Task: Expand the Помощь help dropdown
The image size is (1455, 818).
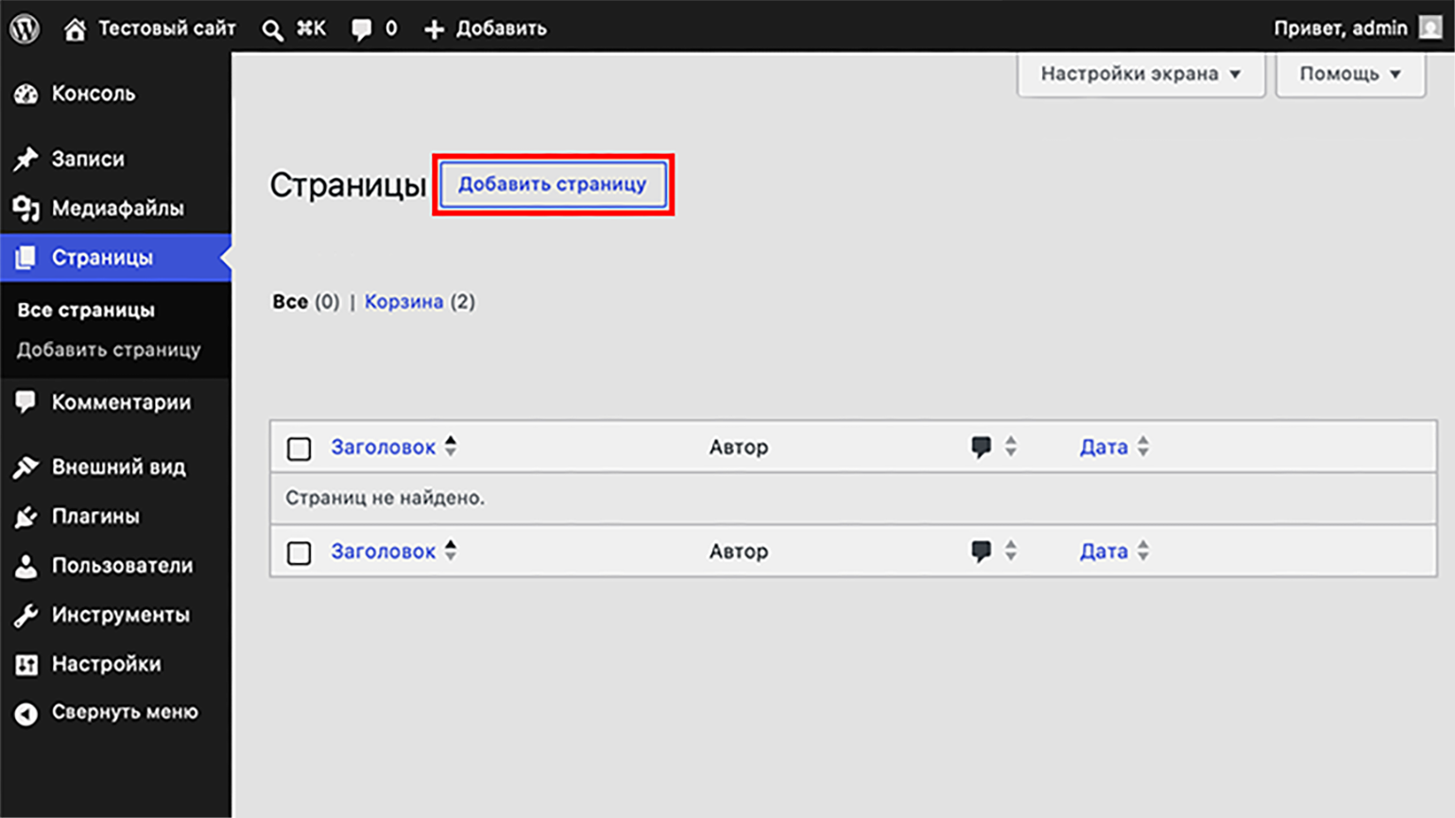Action: [x=1350, y=74]
